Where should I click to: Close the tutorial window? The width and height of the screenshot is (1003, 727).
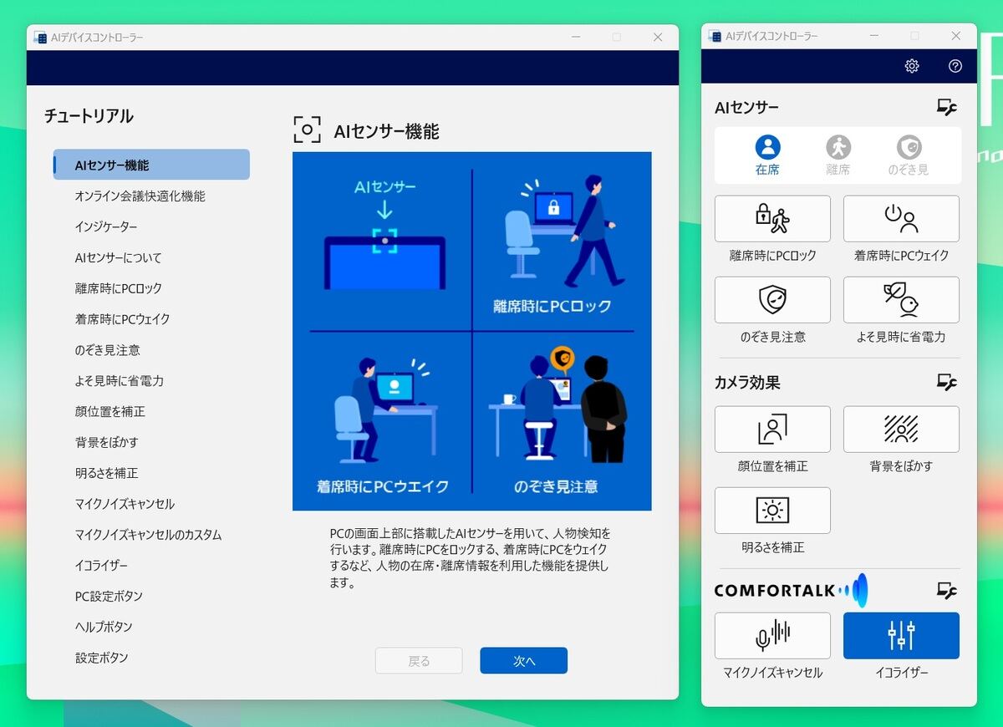658,37
